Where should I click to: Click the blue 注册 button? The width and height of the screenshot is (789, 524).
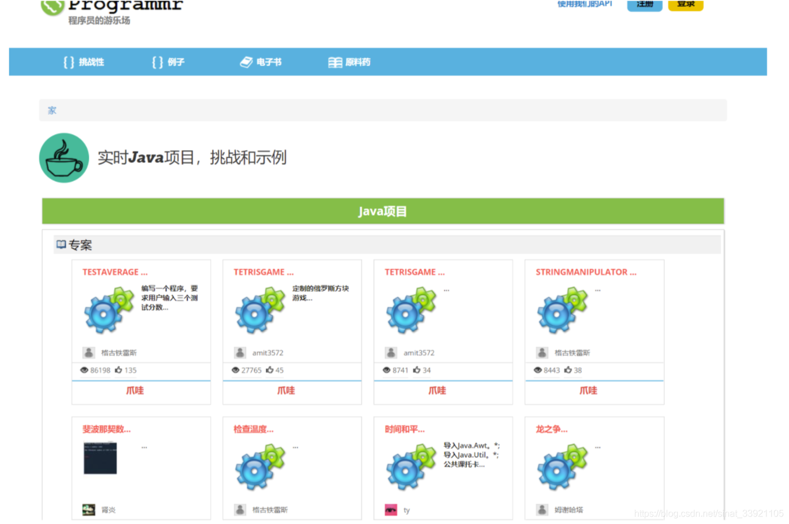[x=645, y=5]
